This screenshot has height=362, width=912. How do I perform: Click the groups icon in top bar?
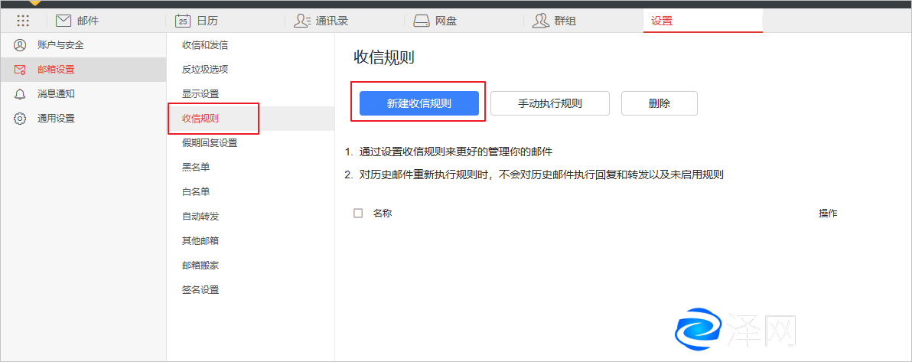coord(541,21)
